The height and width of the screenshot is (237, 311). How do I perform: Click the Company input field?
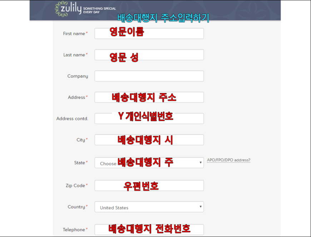(x=149, y=76)
